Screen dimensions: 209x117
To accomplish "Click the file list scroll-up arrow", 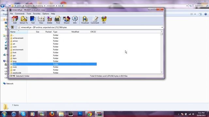I will point(162,32).
